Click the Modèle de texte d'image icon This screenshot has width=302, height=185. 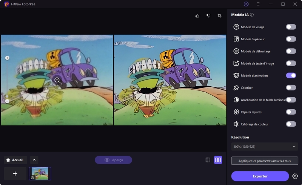pos(236,63)
